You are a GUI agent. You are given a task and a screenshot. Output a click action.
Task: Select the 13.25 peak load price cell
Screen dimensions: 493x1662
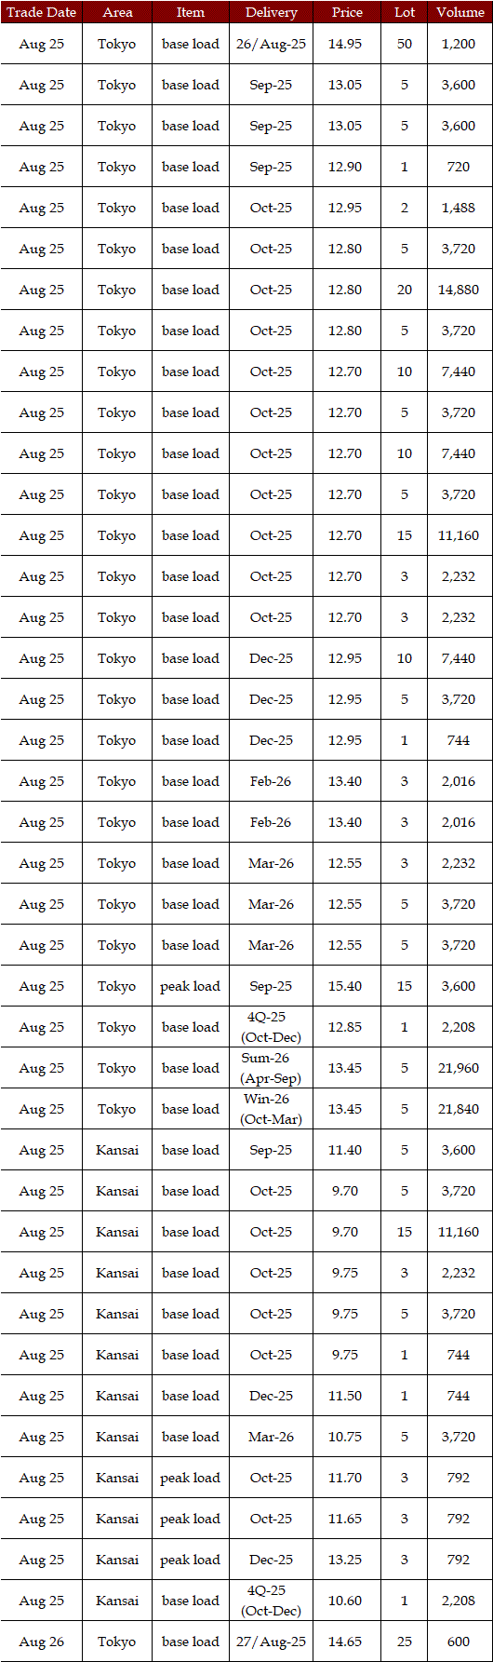click(346, 1560)
